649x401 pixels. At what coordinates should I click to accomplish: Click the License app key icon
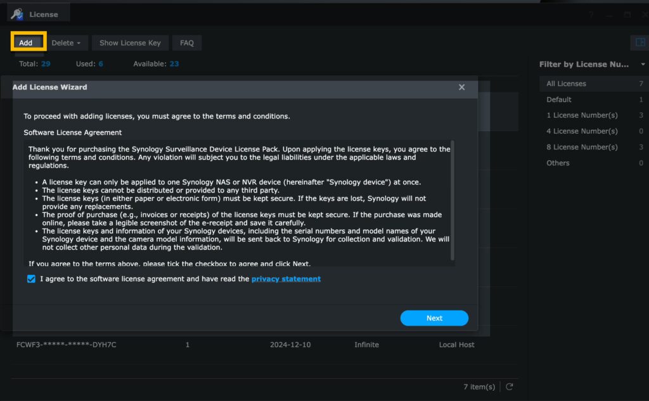click(x=17, y=14)
